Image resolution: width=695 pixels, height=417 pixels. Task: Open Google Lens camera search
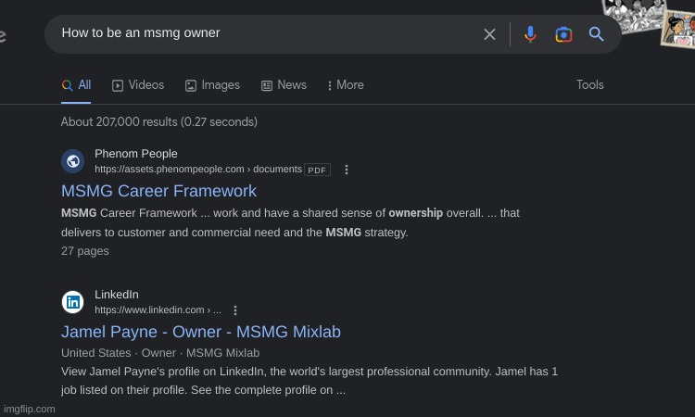click(x=563, y=34)
